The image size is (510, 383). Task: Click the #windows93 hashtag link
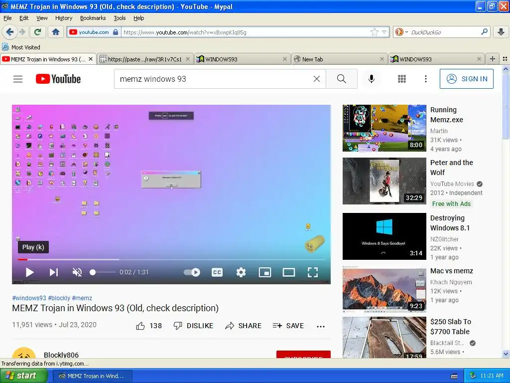coord(29,298)
